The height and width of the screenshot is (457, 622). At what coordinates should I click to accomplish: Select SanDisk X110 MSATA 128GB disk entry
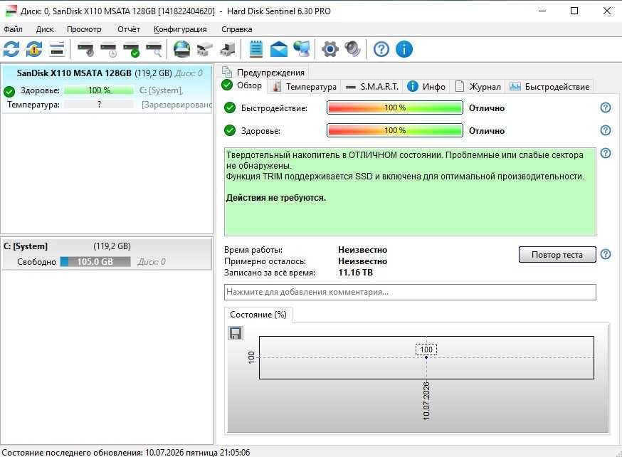[x=107, y=89]
